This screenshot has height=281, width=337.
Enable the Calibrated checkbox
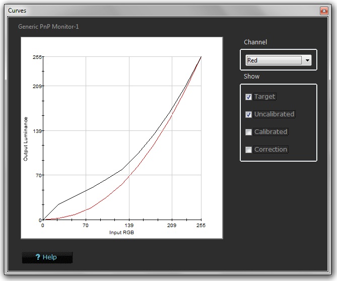pyautogui.click(x=248, y=132)
